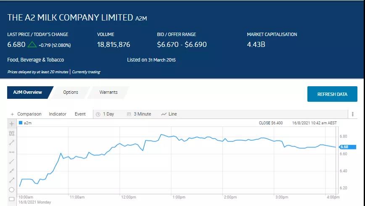Click the 3:00pm time axis label

coord(282,197)
